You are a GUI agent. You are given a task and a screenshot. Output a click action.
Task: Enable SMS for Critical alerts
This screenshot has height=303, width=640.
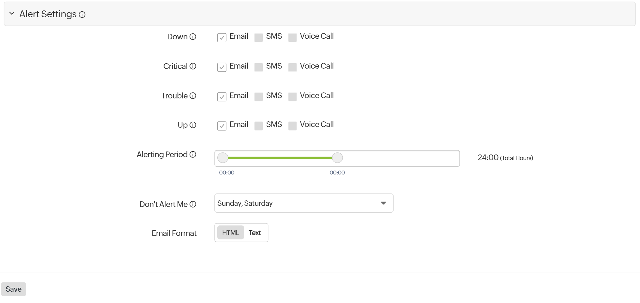pyautogui.click(x=259, y=67)
